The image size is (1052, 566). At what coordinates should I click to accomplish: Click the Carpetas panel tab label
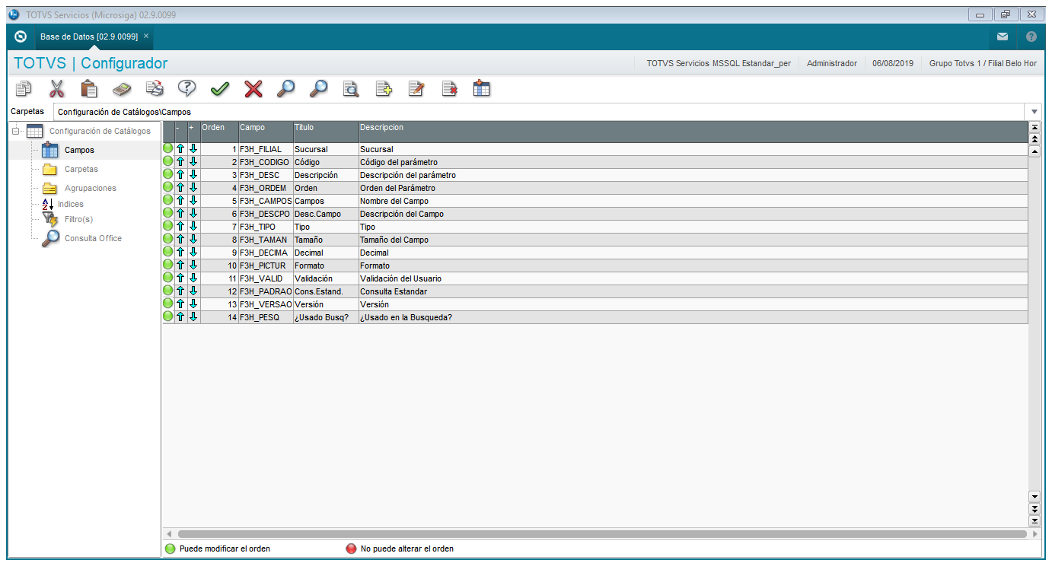(27, 111)
